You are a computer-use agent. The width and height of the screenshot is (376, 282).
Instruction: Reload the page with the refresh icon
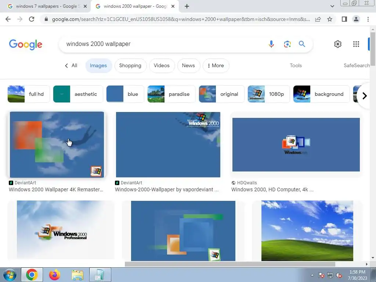pyautogui.click(x=32, y=19)
